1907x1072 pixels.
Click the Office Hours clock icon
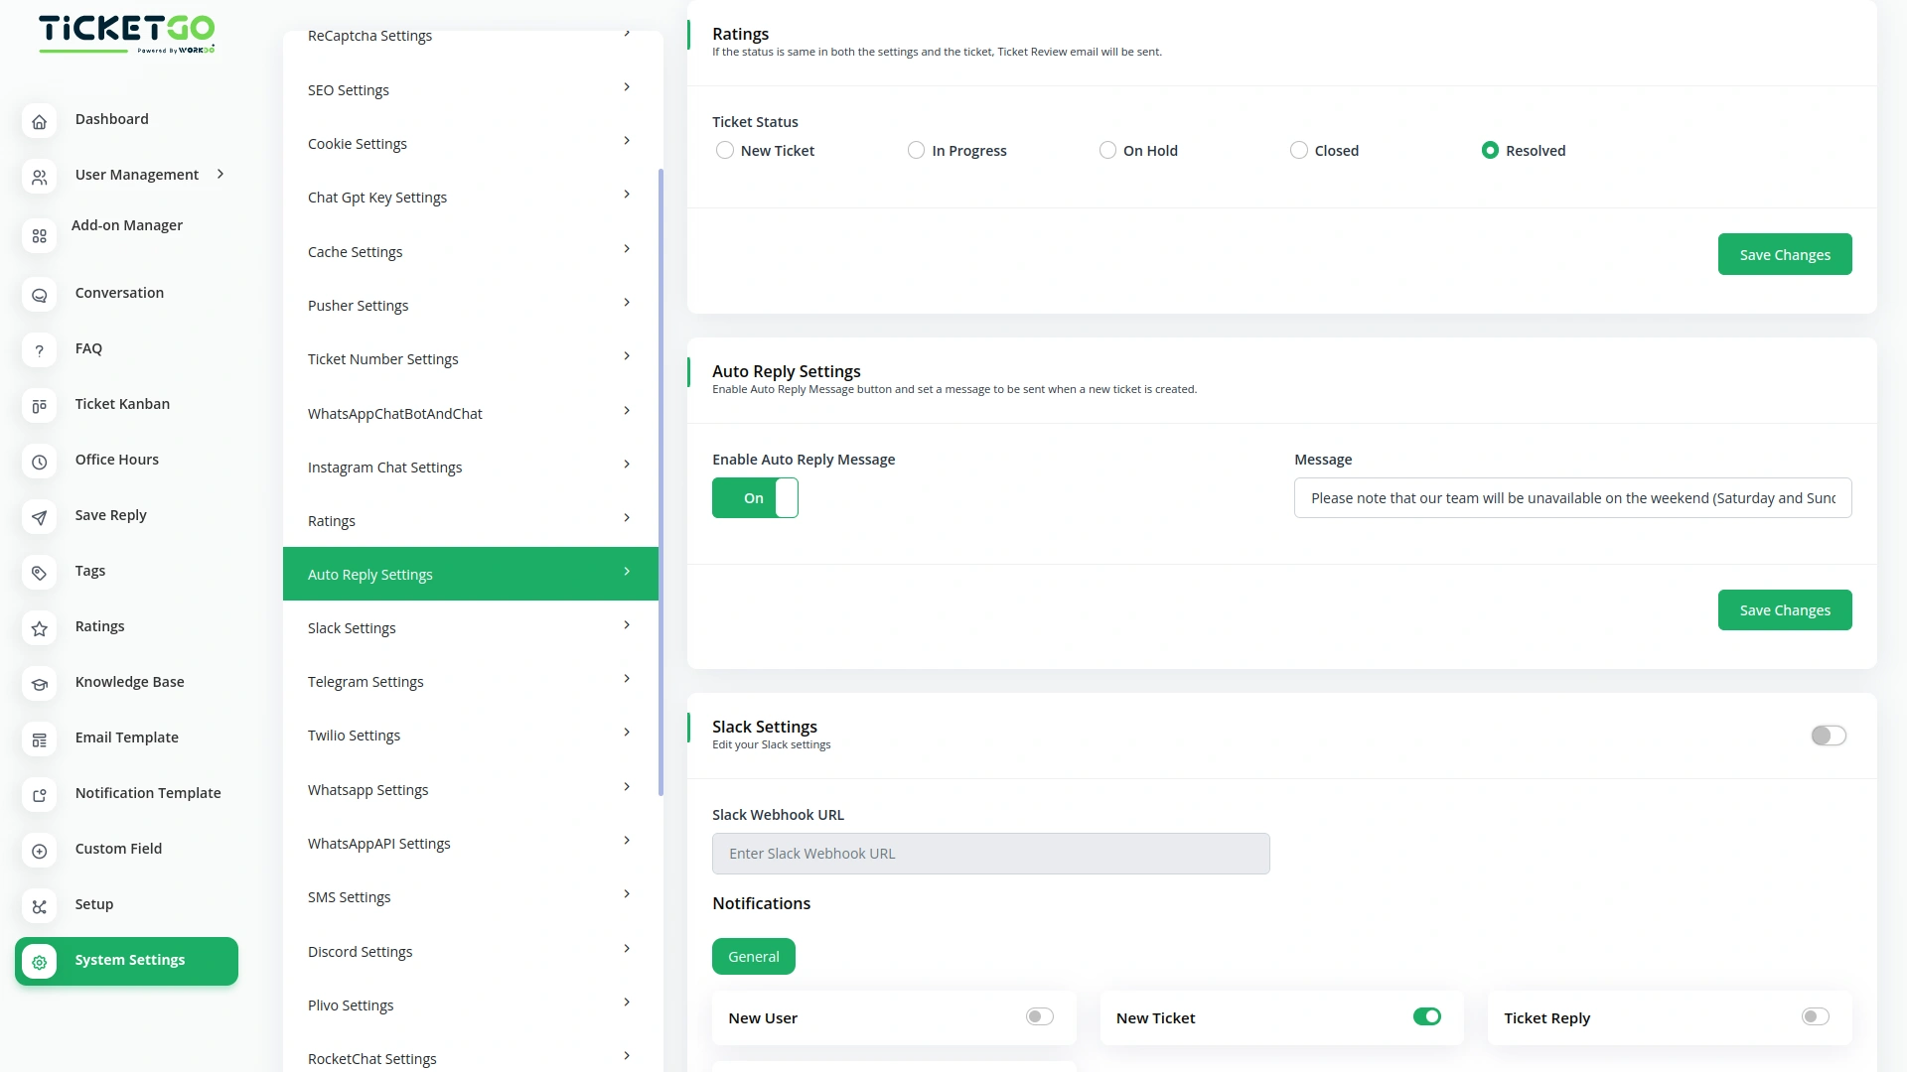click(x=39, y=462)
